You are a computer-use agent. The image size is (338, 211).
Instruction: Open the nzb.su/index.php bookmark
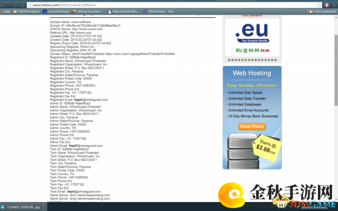(x=56, y=12)
